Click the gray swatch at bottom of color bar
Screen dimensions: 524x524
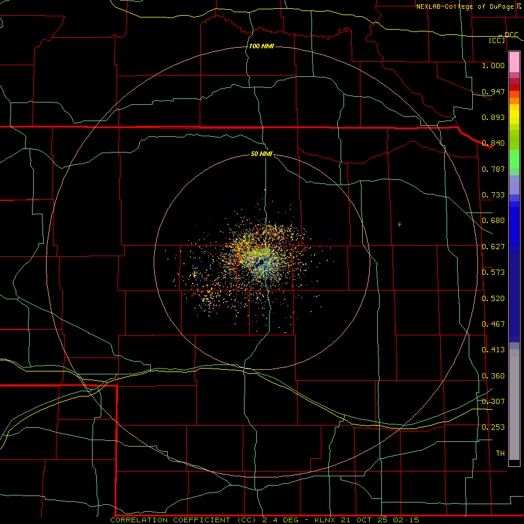(514, 405)
